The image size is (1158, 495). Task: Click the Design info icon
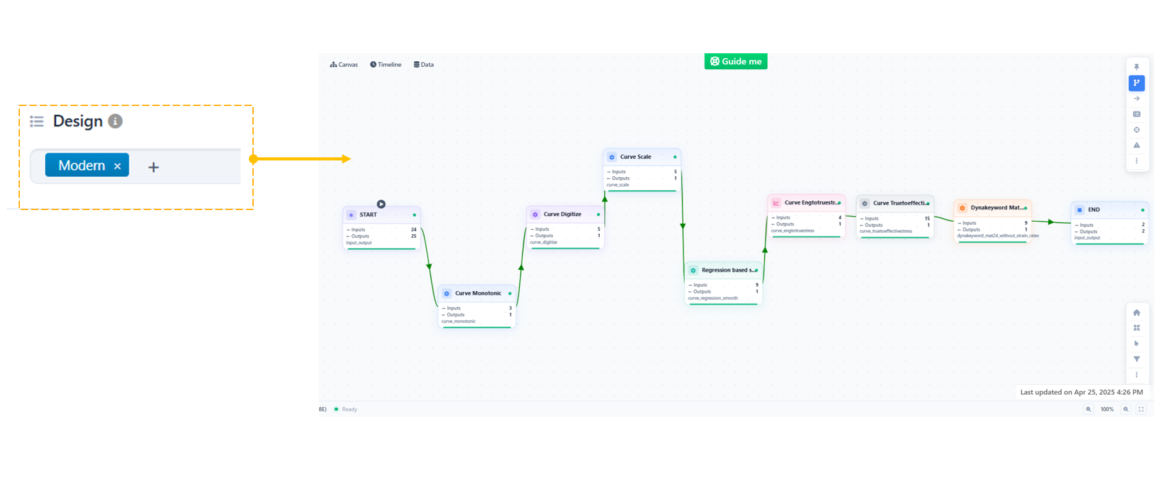click(x=115, y=121)
